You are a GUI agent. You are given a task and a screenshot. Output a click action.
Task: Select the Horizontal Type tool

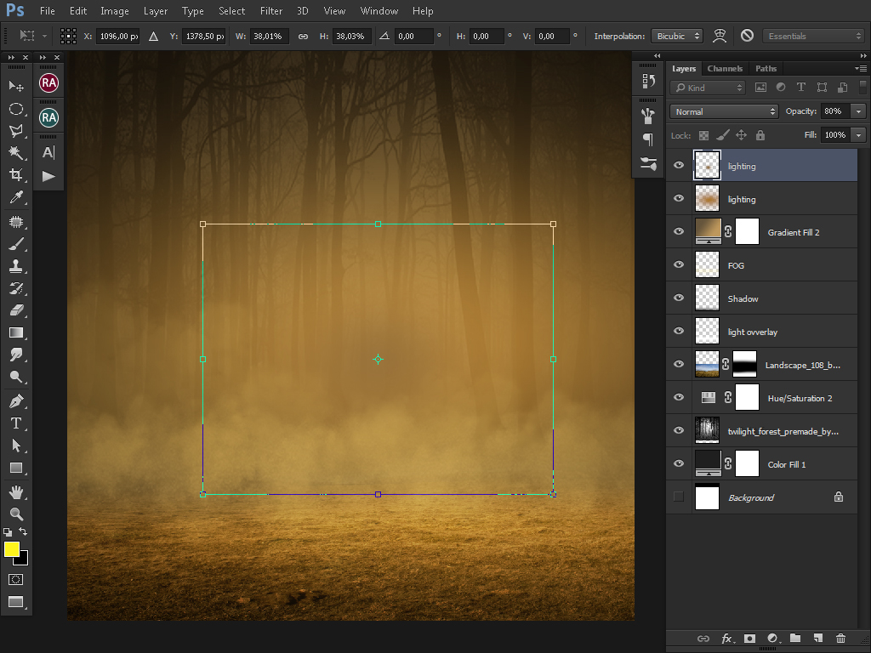point(16,423)
